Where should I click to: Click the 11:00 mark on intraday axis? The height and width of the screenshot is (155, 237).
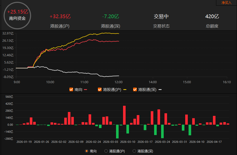84,82
